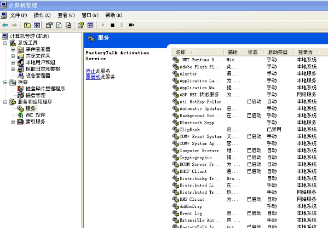328x237 pixels.
Task: Click the Back arrow toolbar icon
Action: pyautogui.click(x=5, y=25)
